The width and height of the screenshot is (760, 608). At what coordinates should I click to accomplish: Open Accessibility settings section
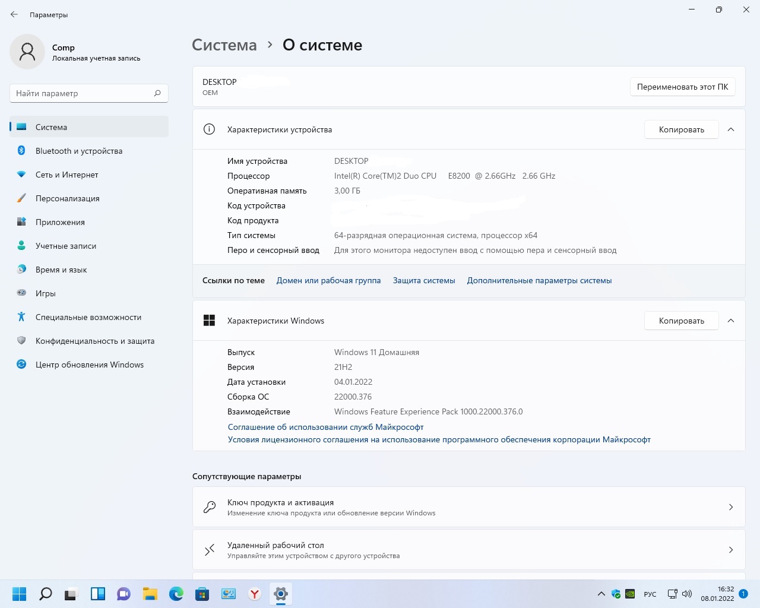point(88,317)
